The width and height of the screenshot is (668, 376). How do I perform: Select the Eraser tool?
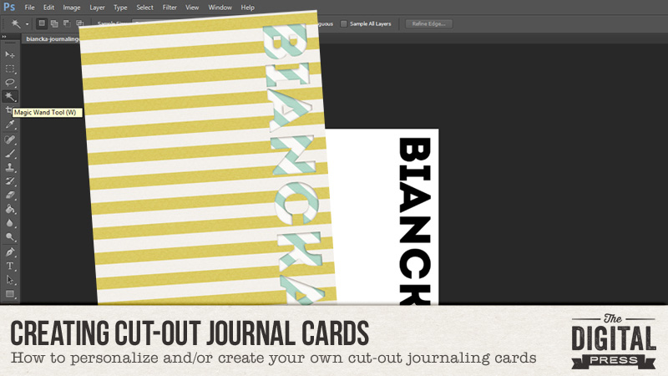pos(10,196)
